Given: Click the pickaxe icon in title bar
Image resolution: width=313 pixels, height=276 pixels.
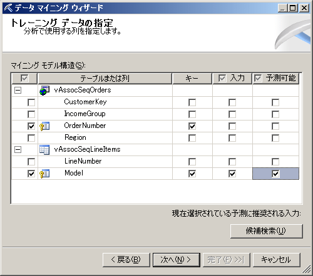Looking at the screenshot, I should 8,8.
